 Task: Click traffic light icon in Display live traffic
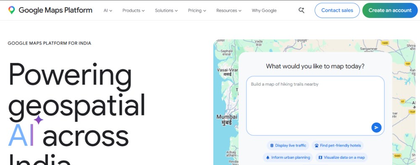pyautogui.click(x=272, y=145)
